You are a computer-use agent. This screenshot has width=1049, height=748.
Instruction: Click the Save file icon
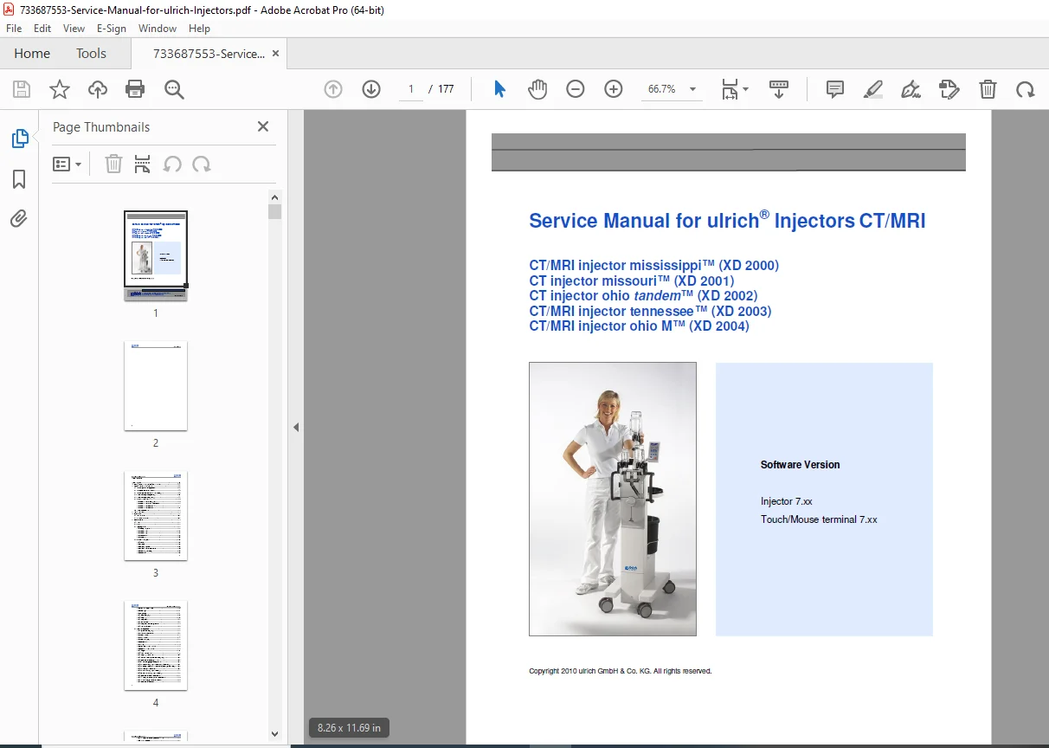[x=22, y=89]
